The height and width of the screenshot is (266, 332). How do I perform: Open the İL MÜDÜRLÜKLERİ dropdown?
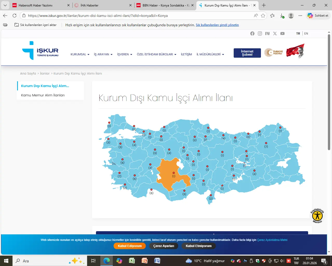tap(210, 54)
